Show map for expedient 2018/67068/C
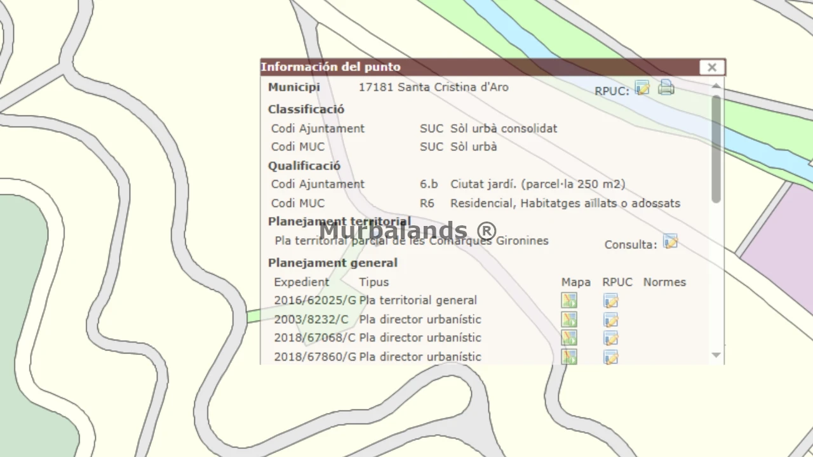Image resolution: width=813 pixels, height=457 pixels. [568, 338]
